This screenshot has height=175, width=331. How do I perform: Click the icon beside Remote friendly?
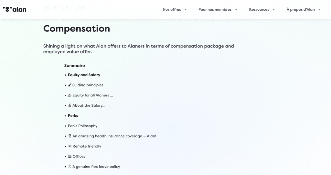click(x=70, y=146)
